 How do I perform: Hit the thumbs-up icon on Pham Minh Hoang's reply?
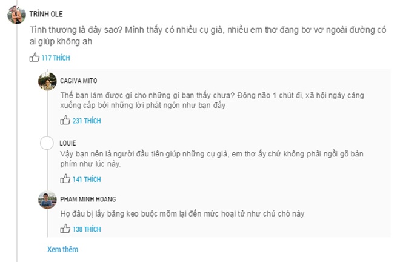click(65, 229)
